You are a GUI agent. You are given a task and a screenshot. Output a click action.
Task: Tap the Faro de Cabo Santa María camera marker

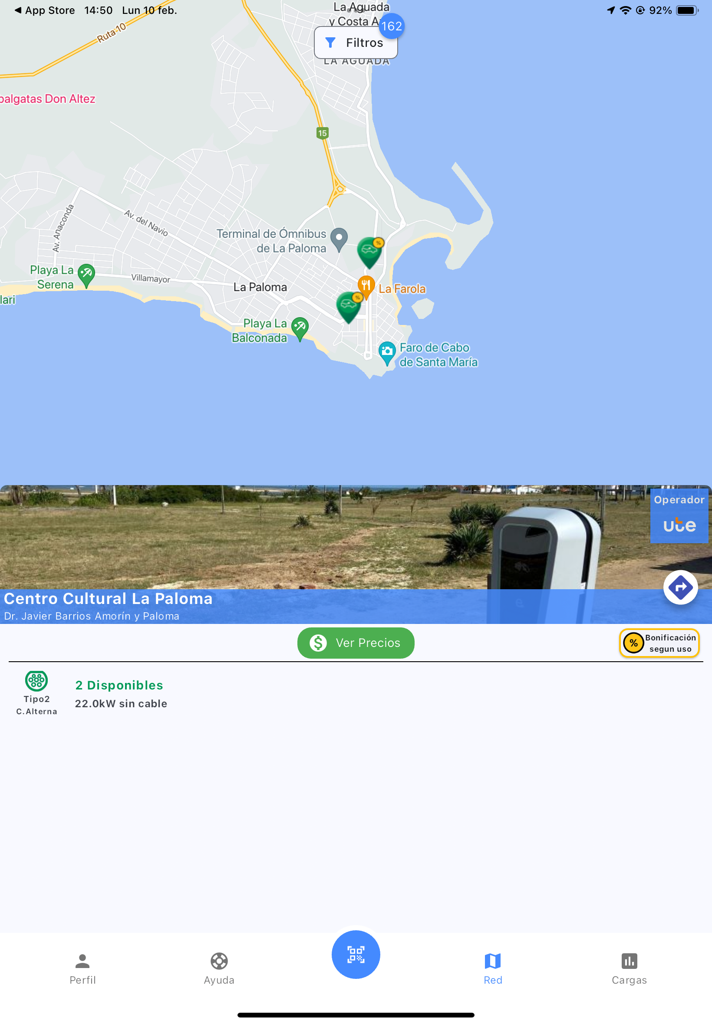[x=387, y=353]
